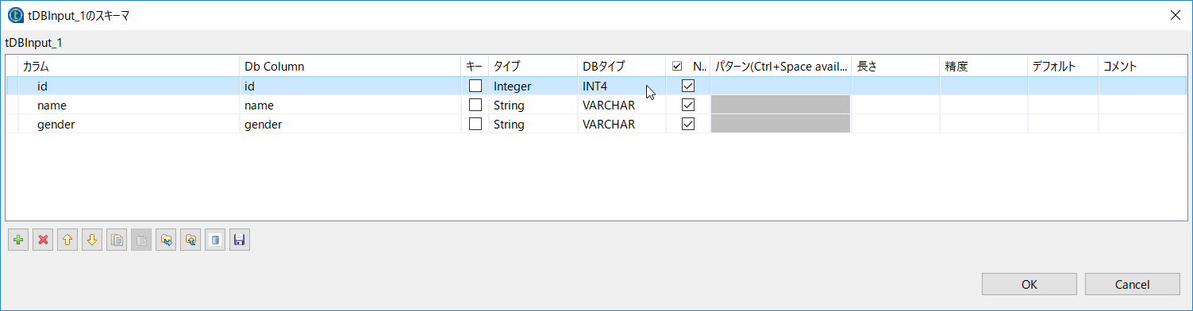Click the precision cell for gender row
Viewport: 1193px width, 311px height.
(x=984, y=124)
